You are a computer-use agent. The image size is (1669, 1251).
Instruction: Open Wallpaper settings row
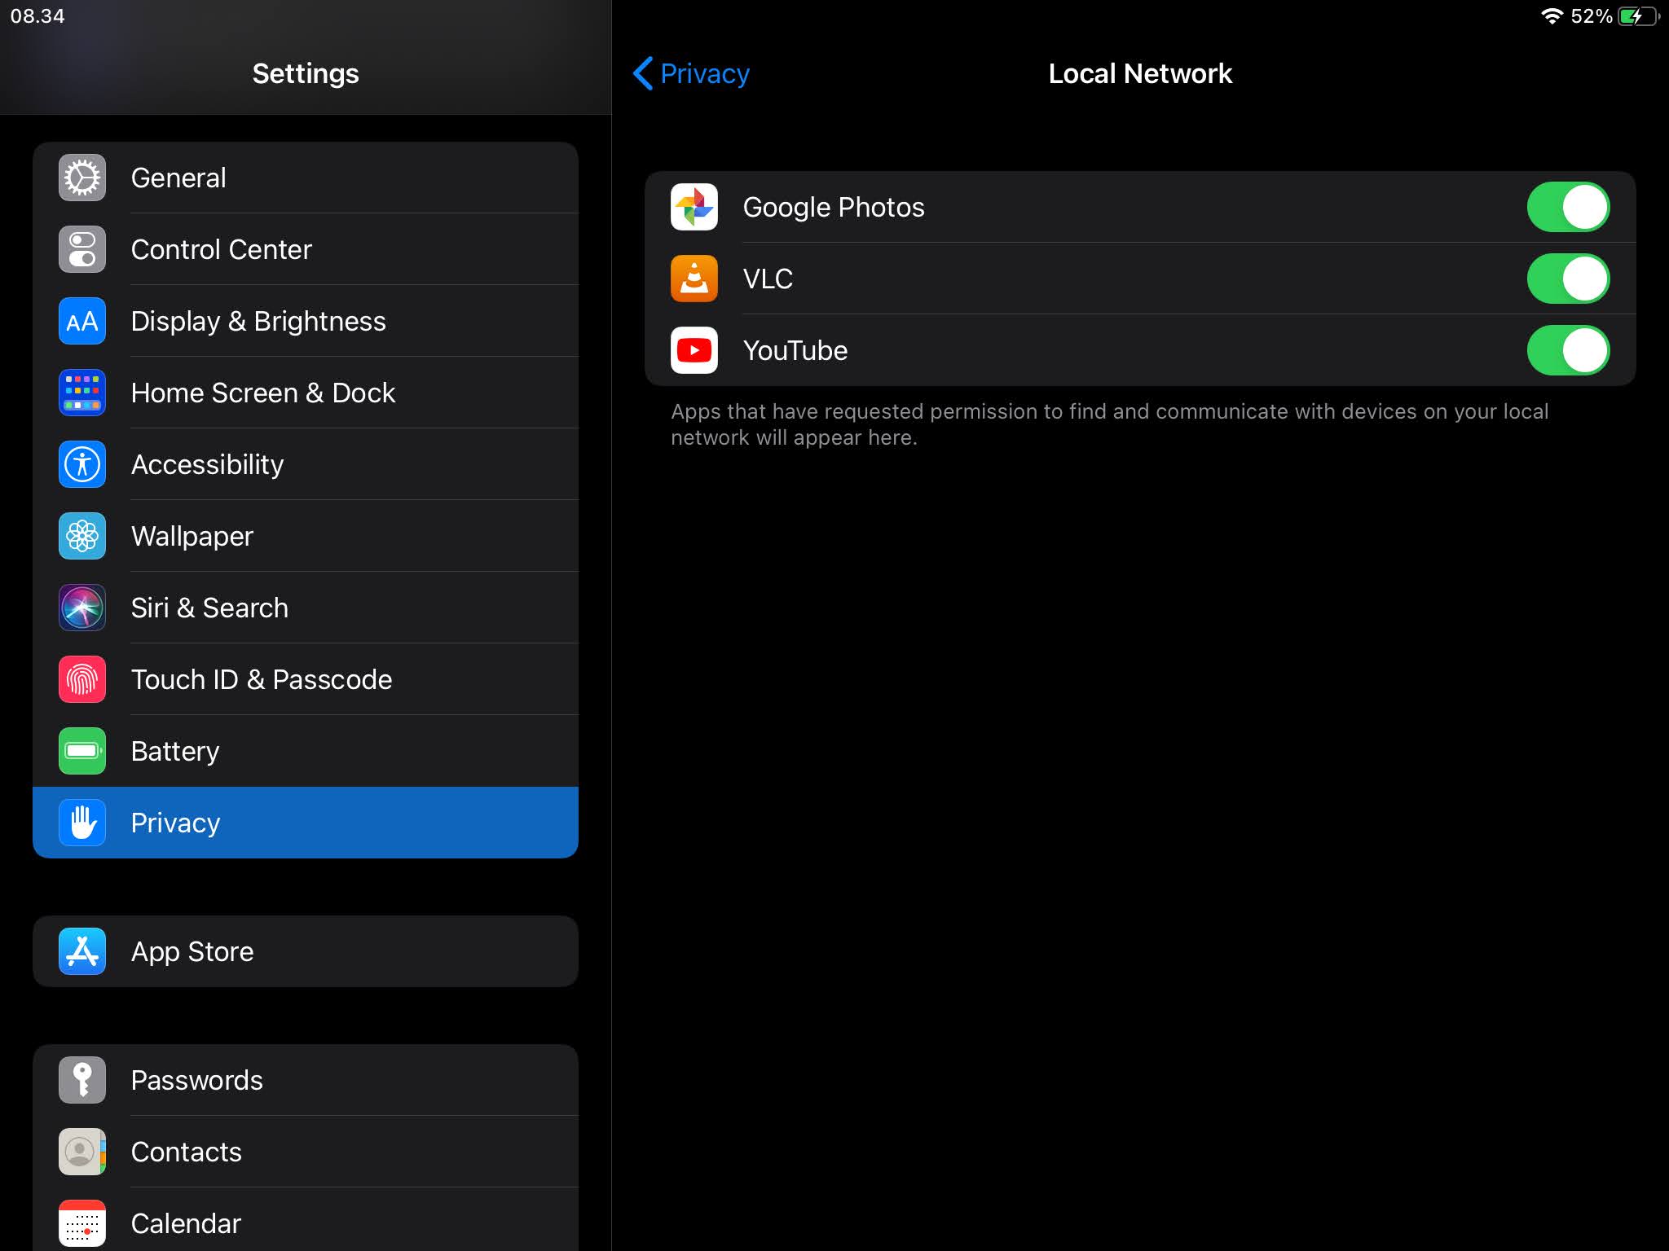pyautogui.click(x=306, y=536)
